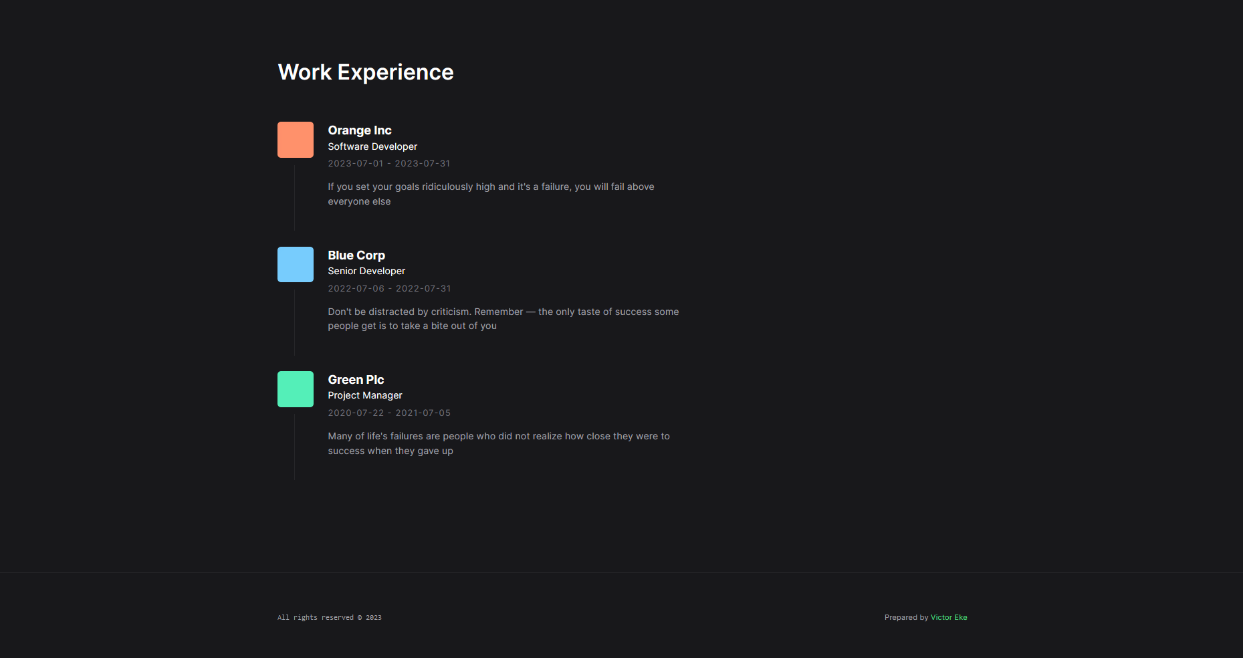Click the Project Manager job title
This screenshot has width=1243, height=658.
click(x=365, y=395)
